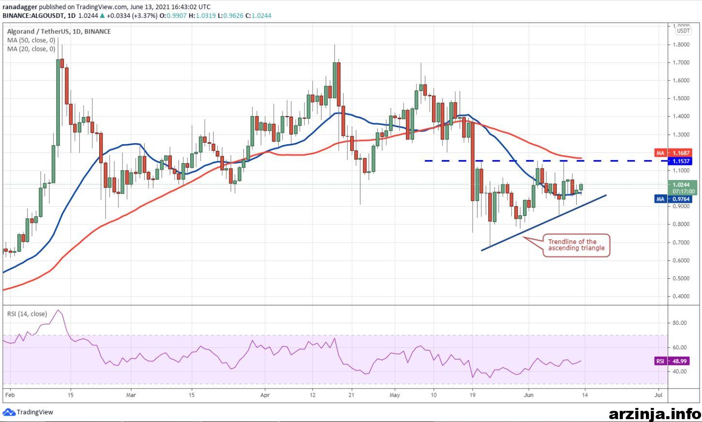The image size is (702, 422).
Task: Click the purple RSI 48.99 value tag
Action: (x=673, y=361)
